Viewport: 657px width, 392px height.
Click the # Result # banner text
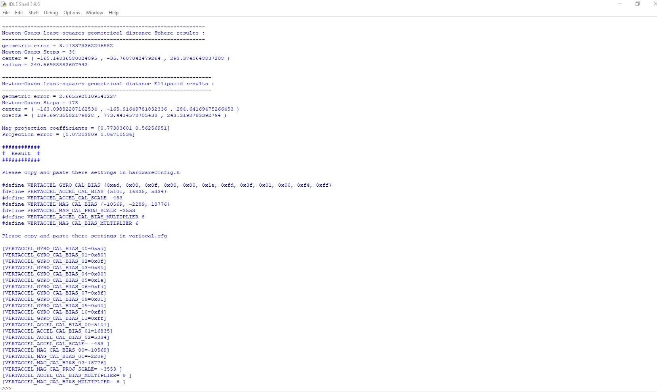coord(21,153)
